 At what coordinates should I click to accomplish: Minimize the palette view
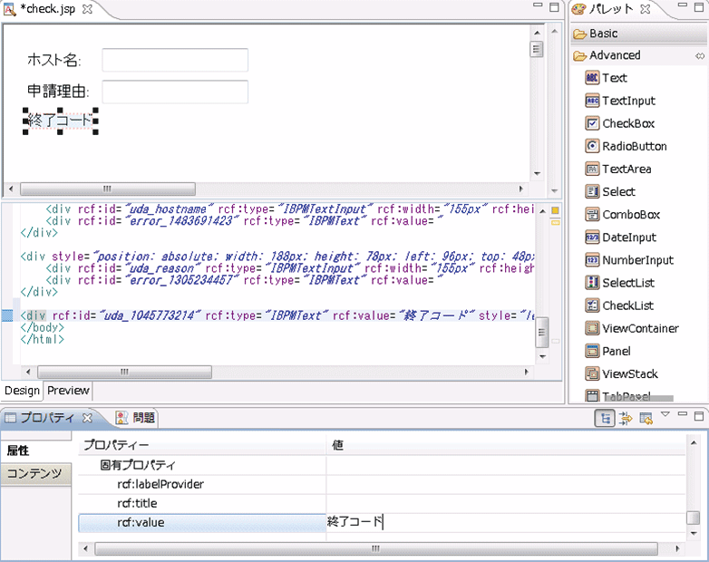pos(683,5)
